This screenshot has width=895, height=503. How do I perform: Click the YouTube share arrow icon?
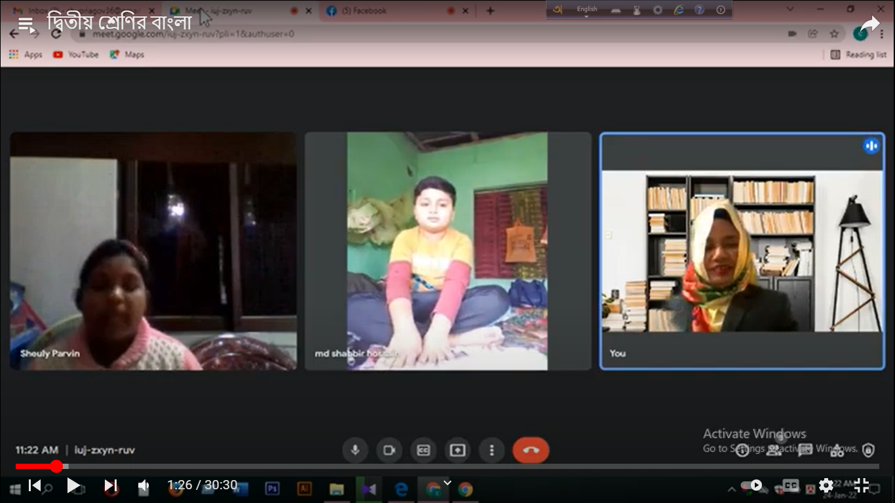click(869, 25)
